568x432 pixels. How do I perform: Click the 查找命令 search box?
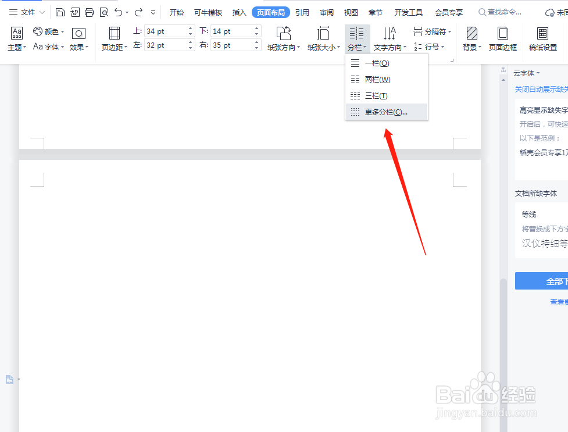[500, 12]
